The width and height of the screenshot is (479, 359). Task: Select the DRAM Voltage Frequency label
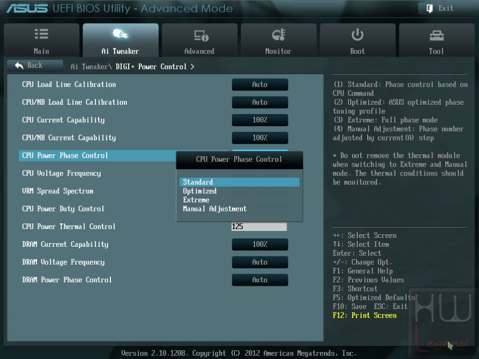point(63,262)
